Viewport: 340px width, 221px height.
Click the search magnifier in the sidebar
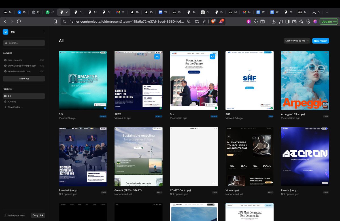tap(7, 43)
